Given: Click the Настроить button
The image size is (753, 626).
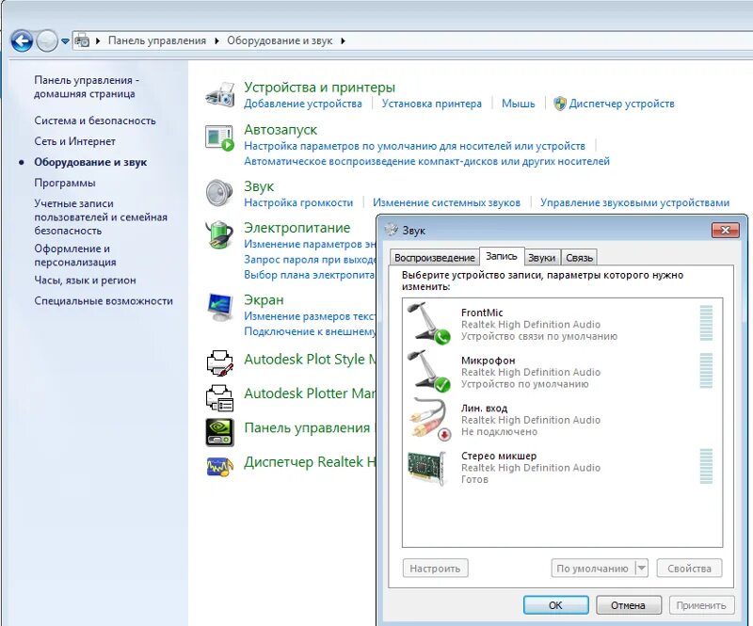Looking at the screenshot, I should pos(435,568).
